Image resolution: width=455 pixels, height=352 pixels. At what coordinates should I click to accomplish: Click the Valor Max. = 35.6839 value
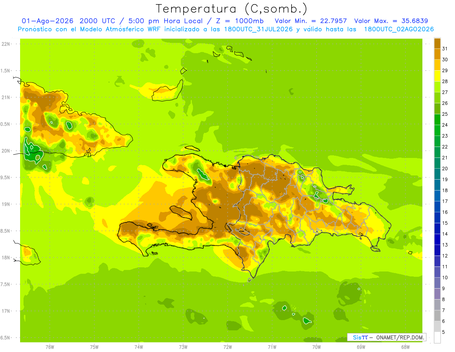(391, 21)
